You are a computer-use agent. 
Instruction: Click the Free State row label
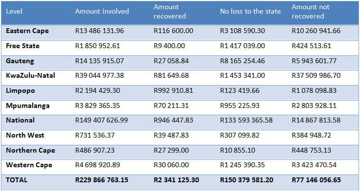tap(23, 46)
